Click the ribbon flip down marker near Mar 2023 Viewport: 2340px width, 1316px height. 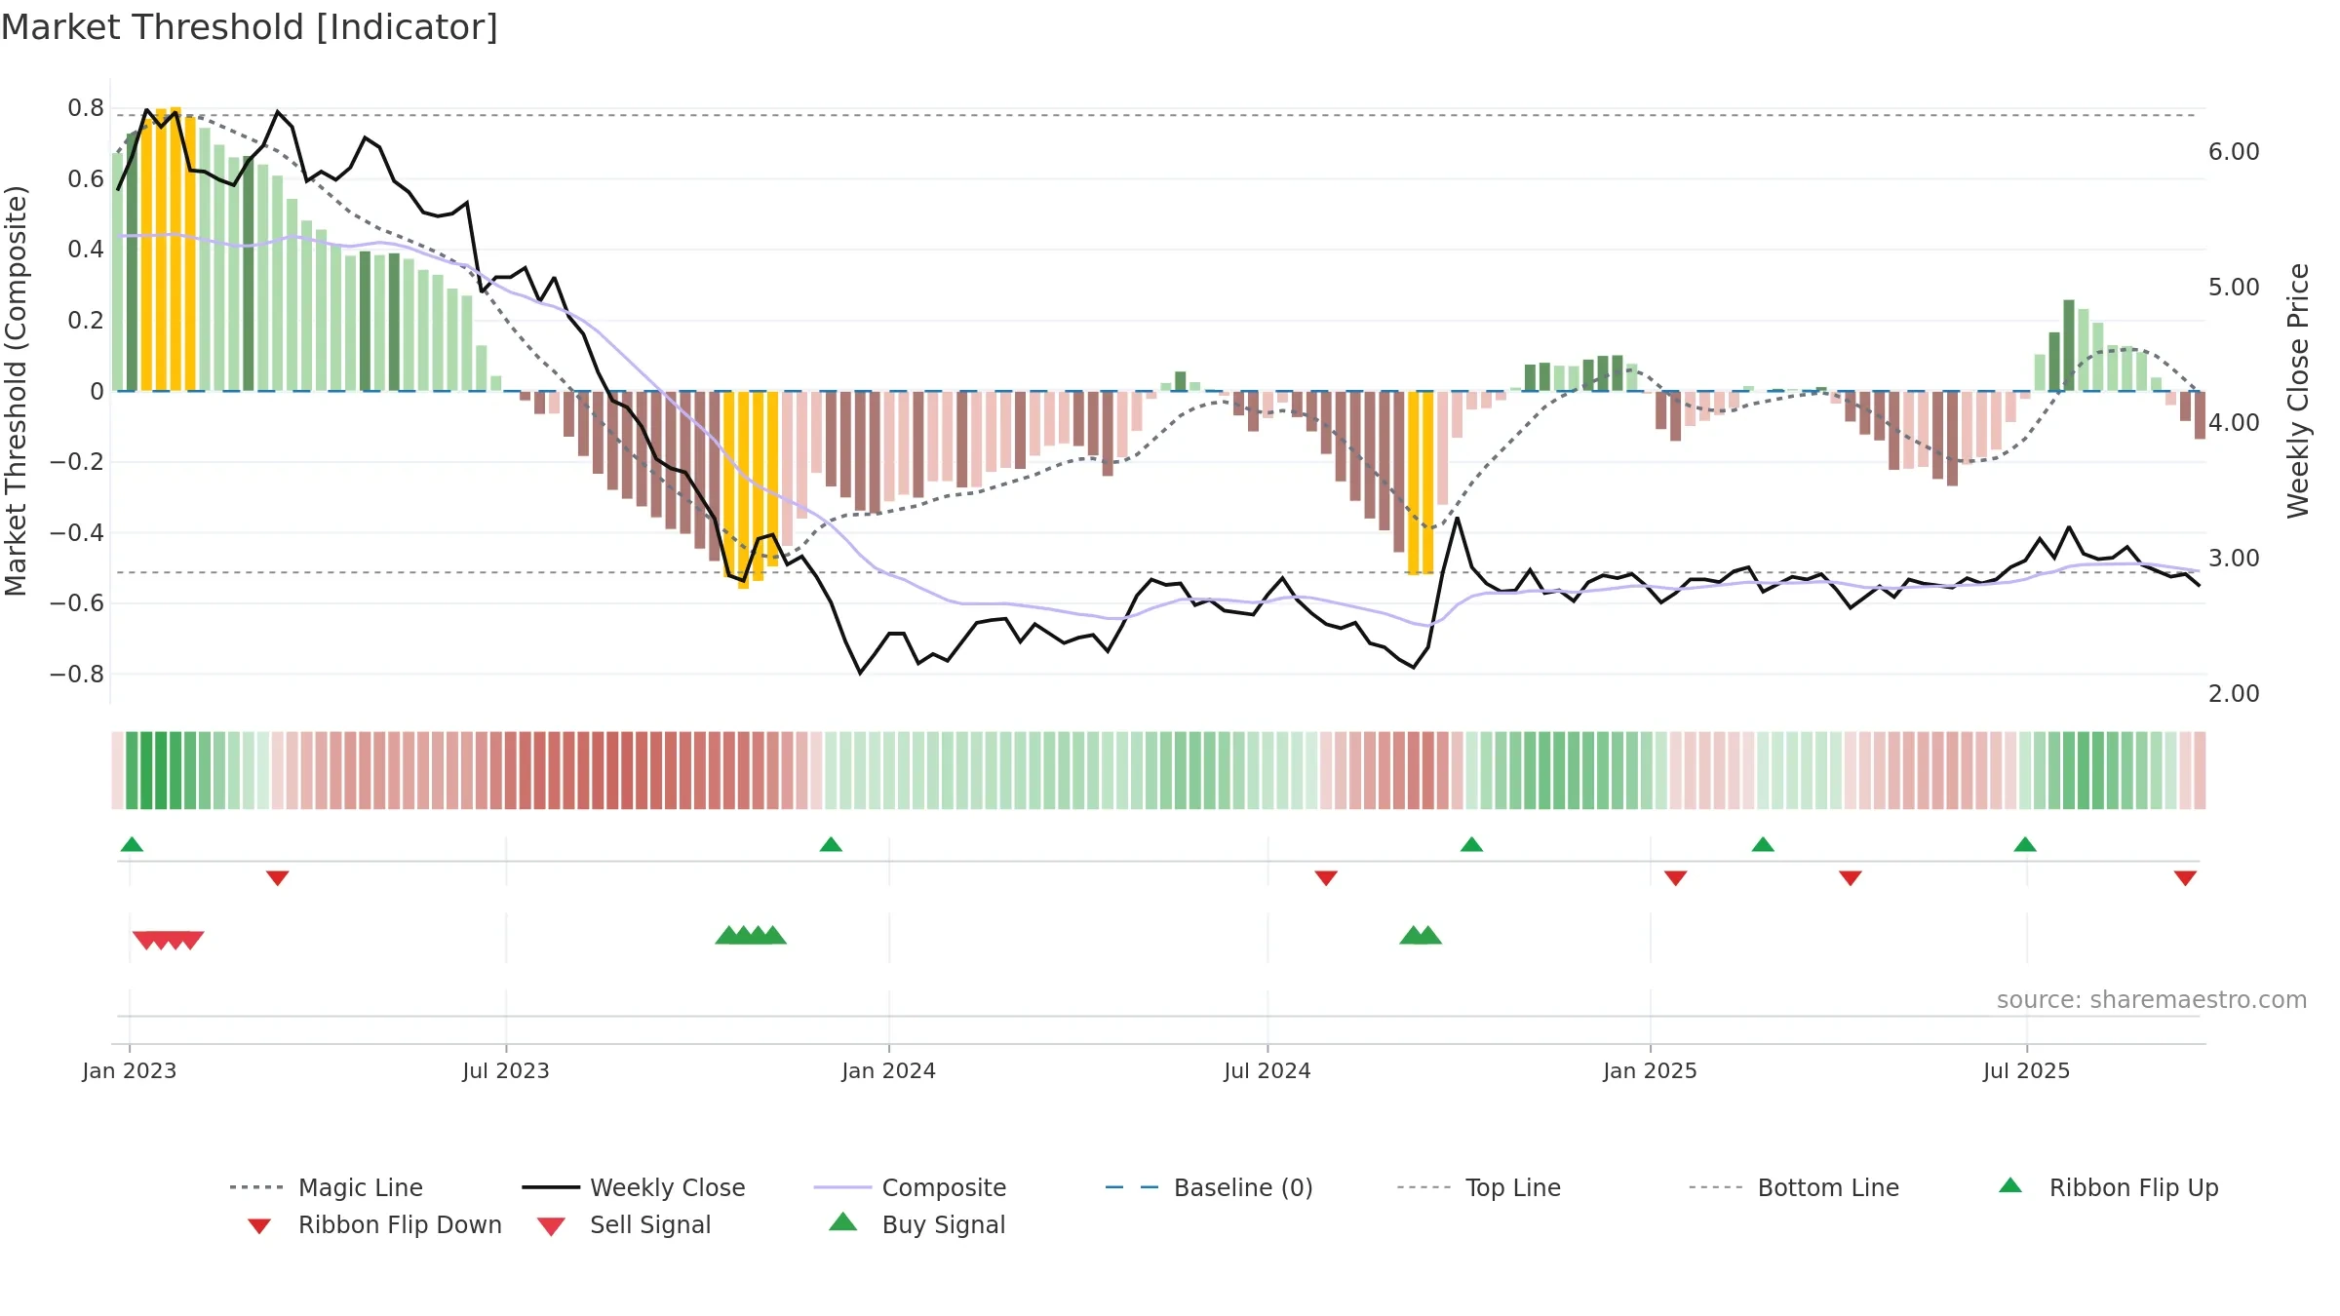277,878
